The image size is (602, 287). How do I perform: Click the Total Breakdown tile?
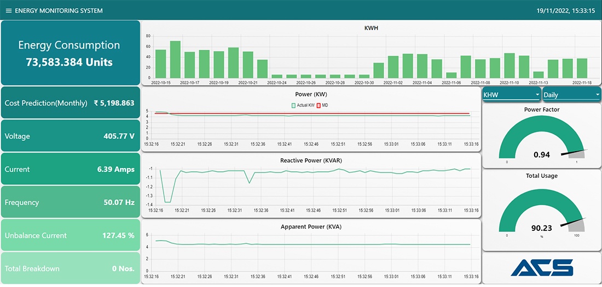(71, 268)
